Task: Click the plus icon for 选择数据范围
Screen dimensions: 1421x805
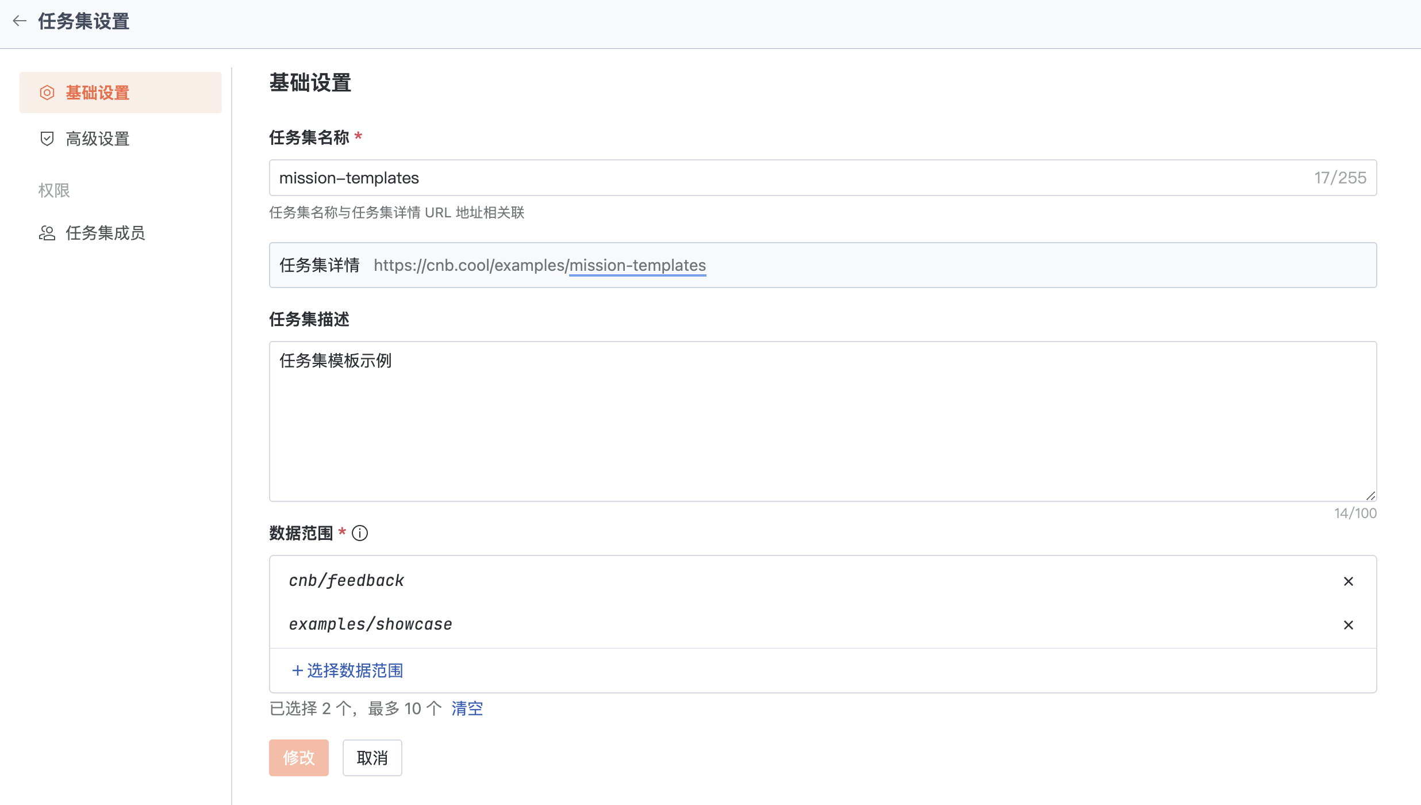Action: [297, 670]
